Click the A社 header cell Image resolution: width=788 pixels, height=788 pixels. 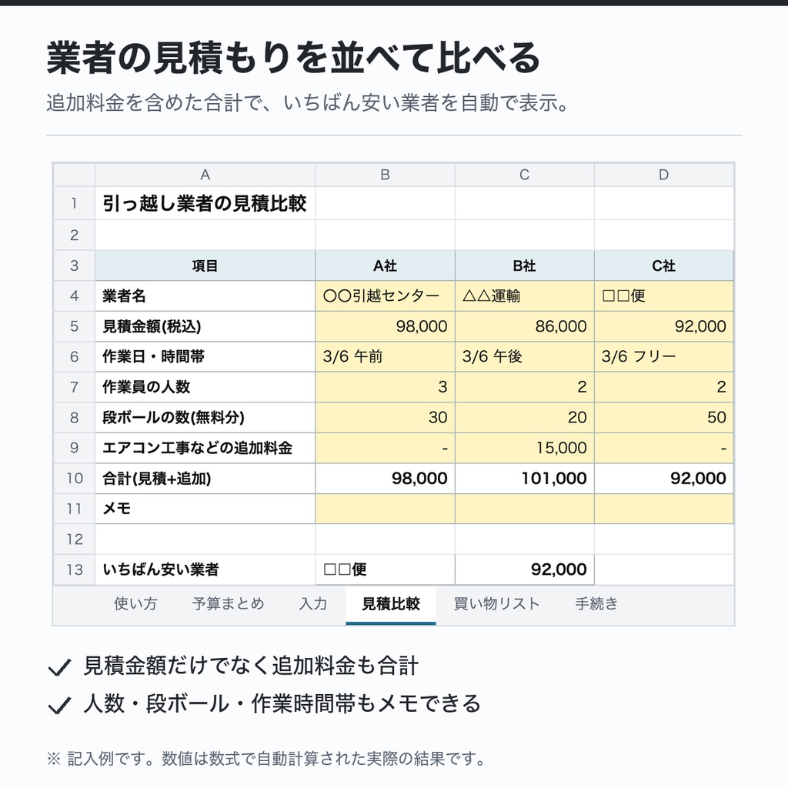(x=385, y=265)
